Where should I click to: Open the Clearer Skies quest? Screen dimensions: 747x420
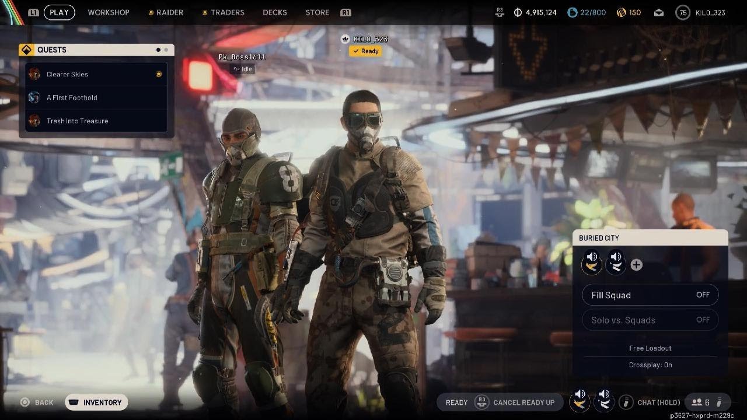97,74
